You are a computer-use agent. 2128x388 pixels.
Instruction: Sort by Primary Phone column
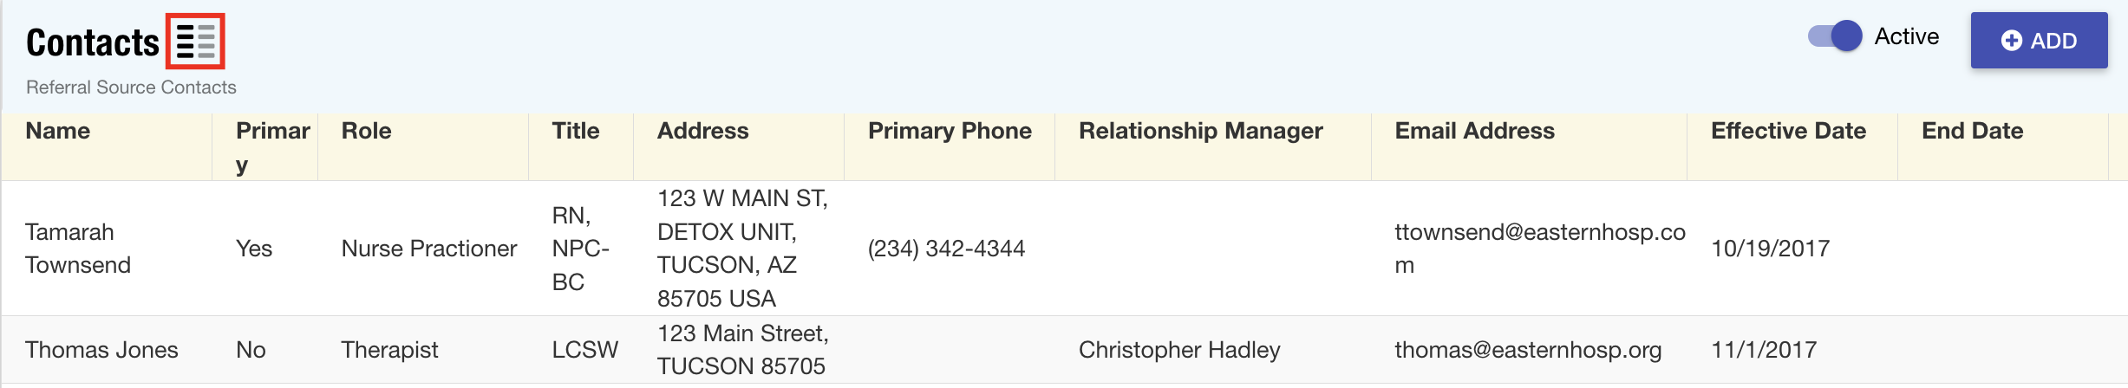pyautogui.click(x=950, y=131)
